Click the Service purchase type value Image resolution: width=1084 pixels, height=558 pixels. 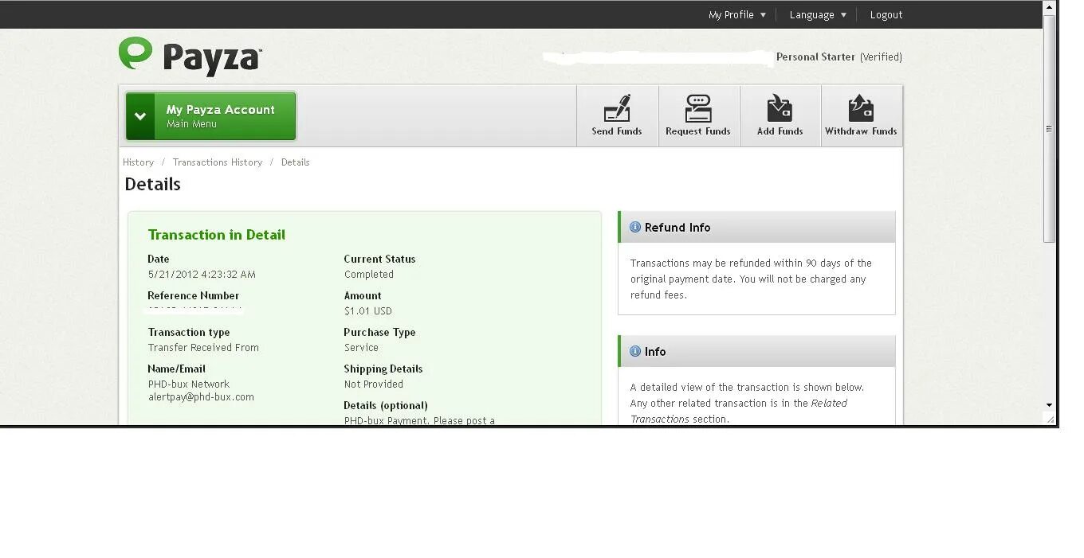pyautogui.click(x=361, y=347)
